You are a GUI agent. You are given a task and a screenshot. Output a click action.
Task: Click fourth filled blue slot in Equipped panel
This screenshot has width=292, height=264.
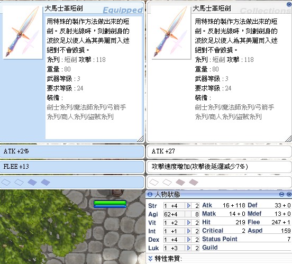point(45,182)
